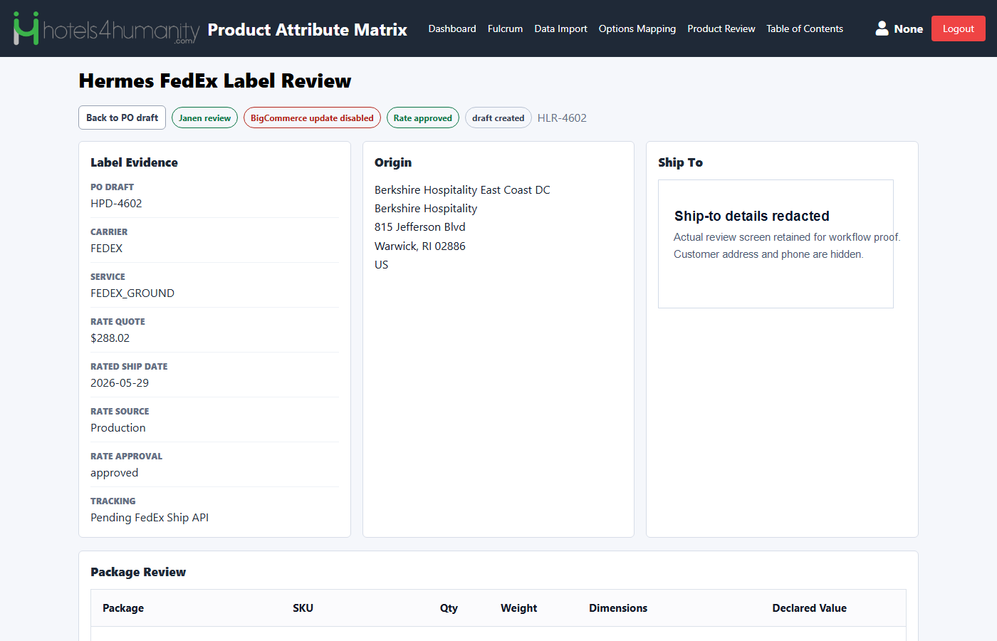Select the carrier value FEDEX
Viewport: 997px width, 641px height.
click(x=107, y=249)
